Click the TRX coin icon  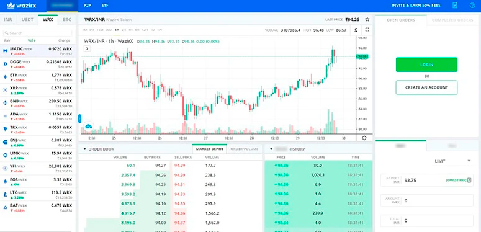tap(5, 129)
